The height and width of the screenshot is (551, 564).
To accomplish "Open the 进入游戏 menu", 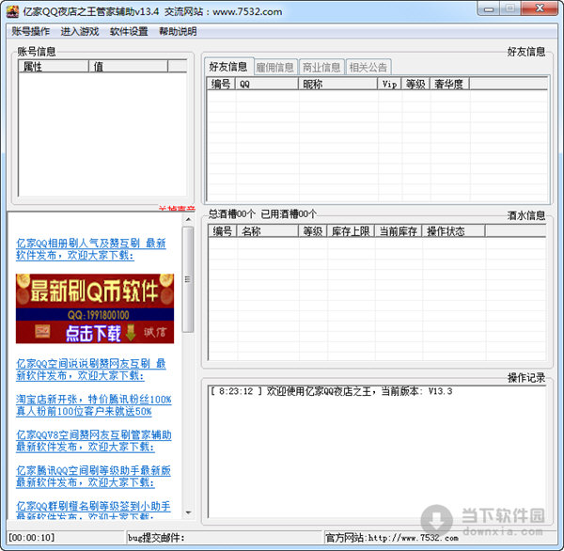I will pos(80,32).
